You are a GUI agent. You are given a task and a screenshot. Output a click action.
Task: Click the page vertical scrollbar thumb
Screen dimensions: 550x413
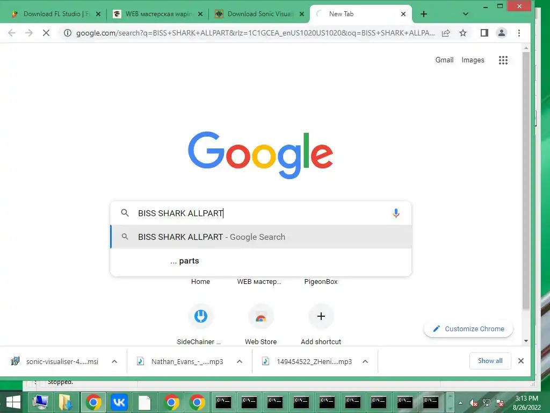pyautogui.click(x=526, y=181)
